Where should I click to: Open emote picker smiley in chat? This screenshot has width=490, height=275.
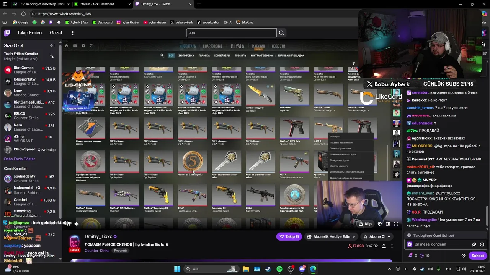coord(482,244)
